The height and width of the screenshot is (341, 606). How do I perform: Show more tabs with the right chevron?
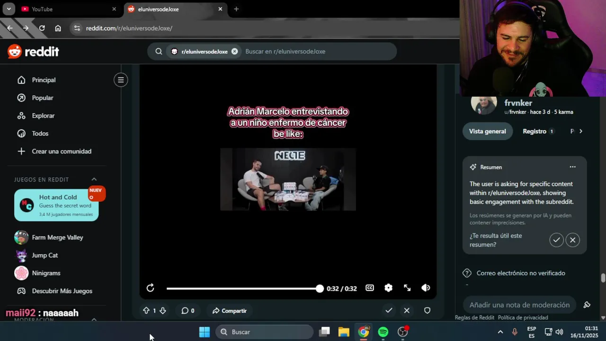(x=581, y=131)
